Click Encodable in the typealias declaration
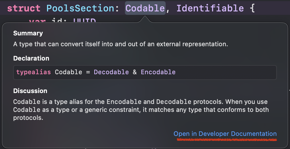The height and width of the screenshot is (149, 290). (158, 72)
